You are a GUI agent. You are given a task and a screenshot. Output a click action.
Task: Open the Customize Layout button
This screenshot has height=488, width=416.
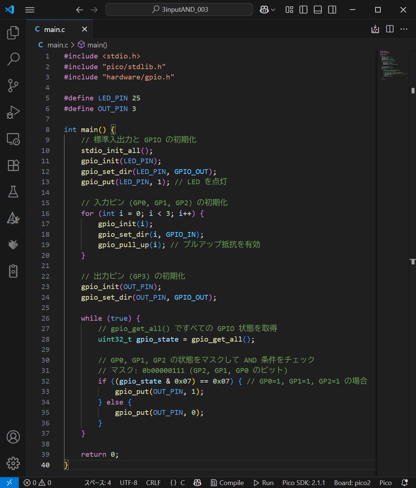pos(290,10)
